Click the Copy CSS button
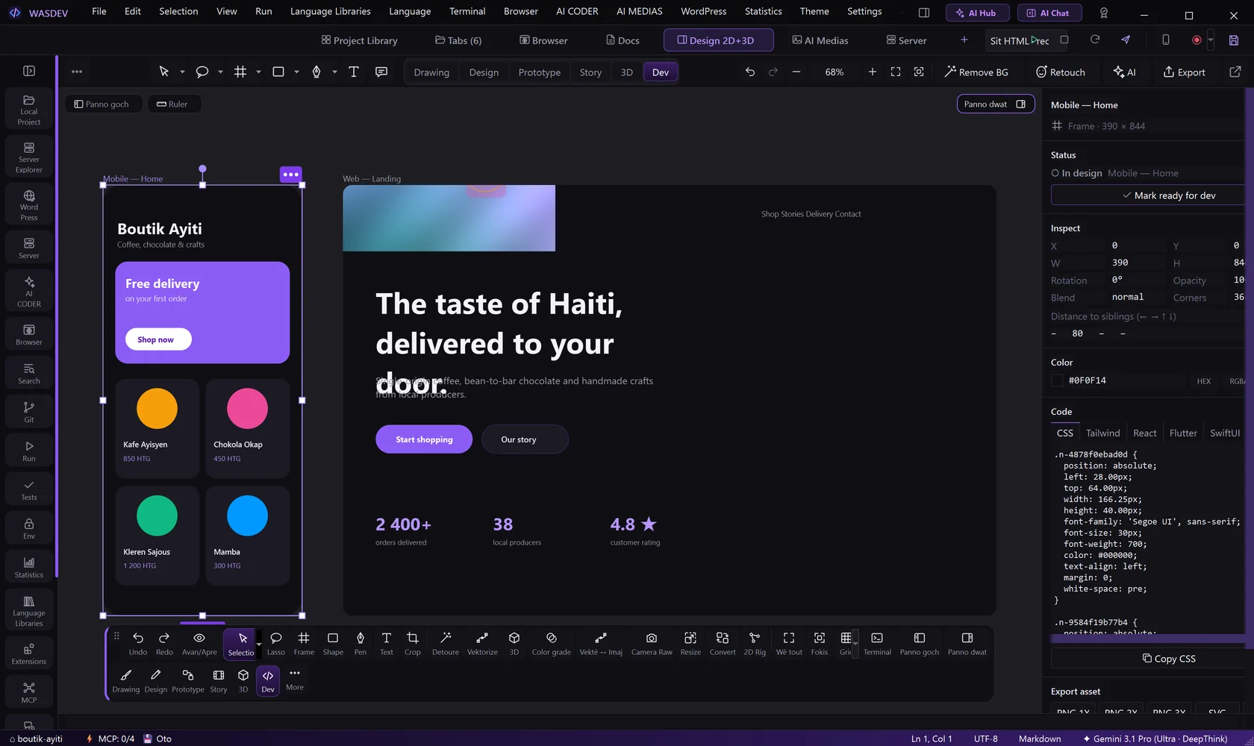The width and height of the screenshot is (1254, 746). 1169,658
